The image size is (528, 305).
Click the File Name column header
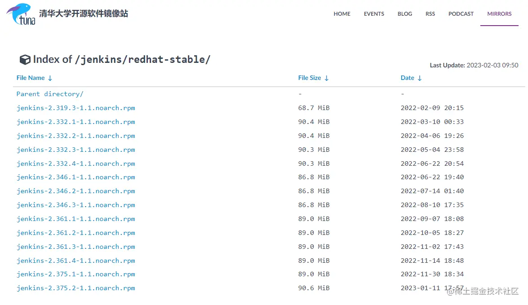pos(31,78)
